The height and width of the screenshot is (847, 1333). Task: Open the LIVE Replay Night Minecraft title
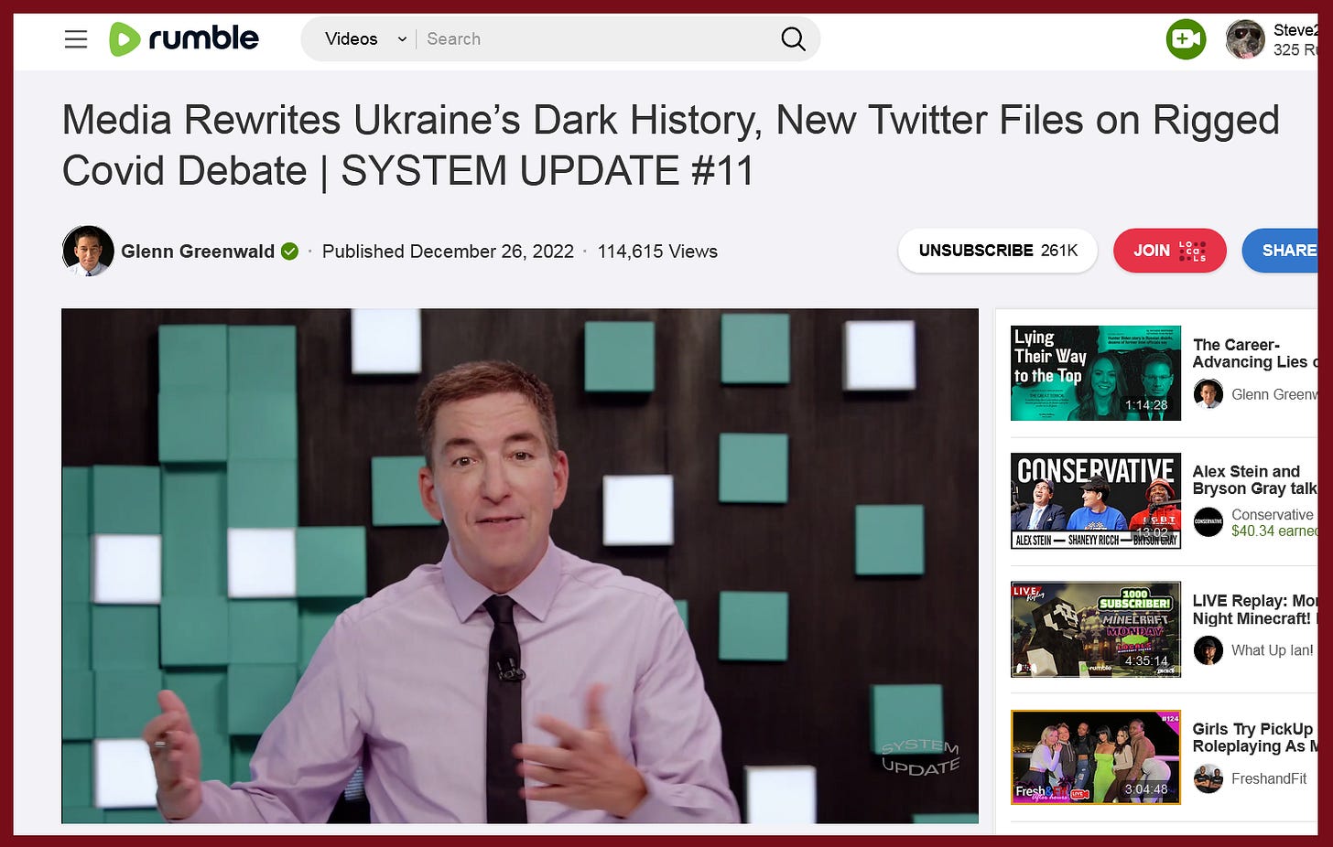(1255, 609)
